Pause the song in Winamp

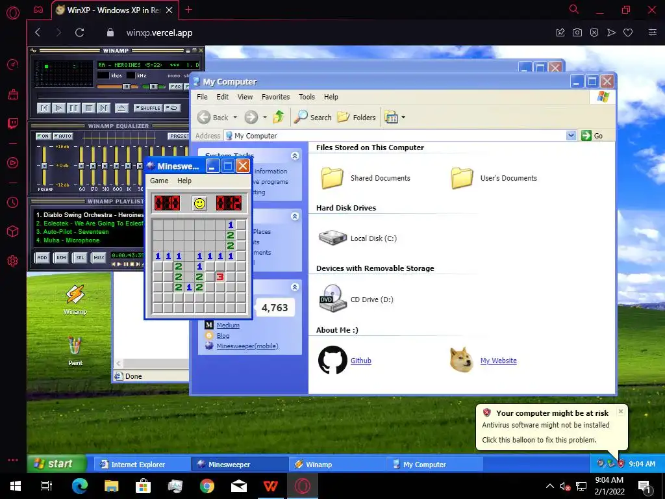(x=73, y=109)
